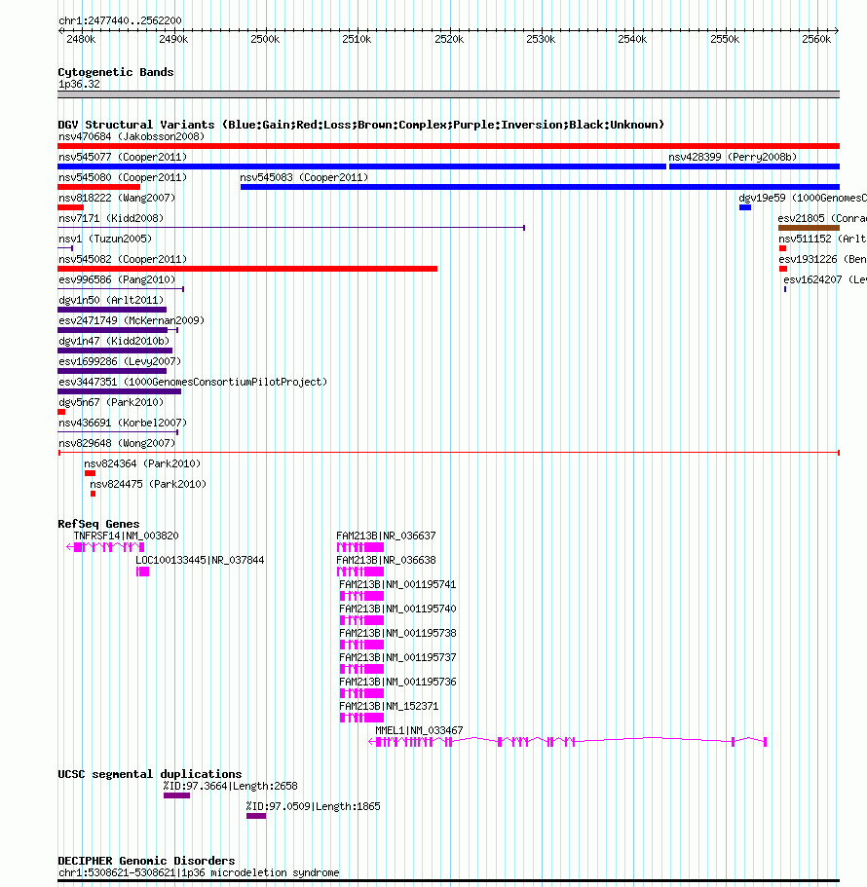
Task: Open the TNFRSF14|NM_003820 gene label
Action: pyautogui.click(x=126, y=536)
